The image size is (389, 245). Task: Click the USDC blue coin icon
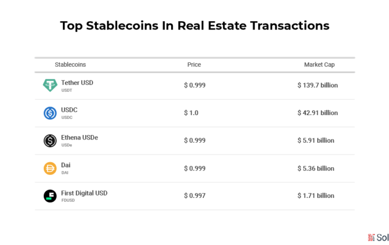[50, 113]
